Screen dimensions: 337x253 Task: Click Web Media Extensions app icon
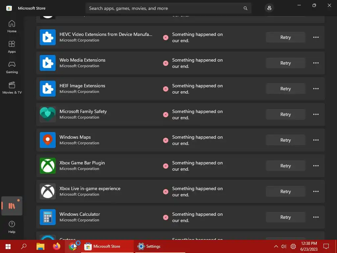(x=48, y=63)
